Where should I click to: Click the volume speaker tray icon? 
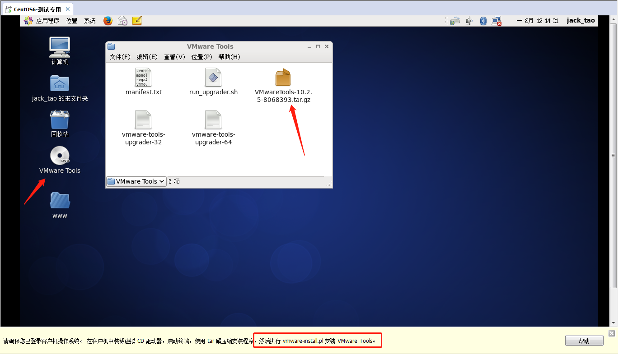click(469, 21)
